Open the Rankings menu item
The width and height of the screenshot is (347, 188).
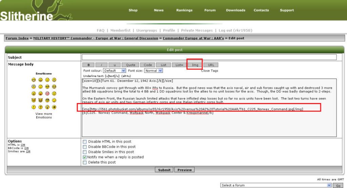(184, 10)
